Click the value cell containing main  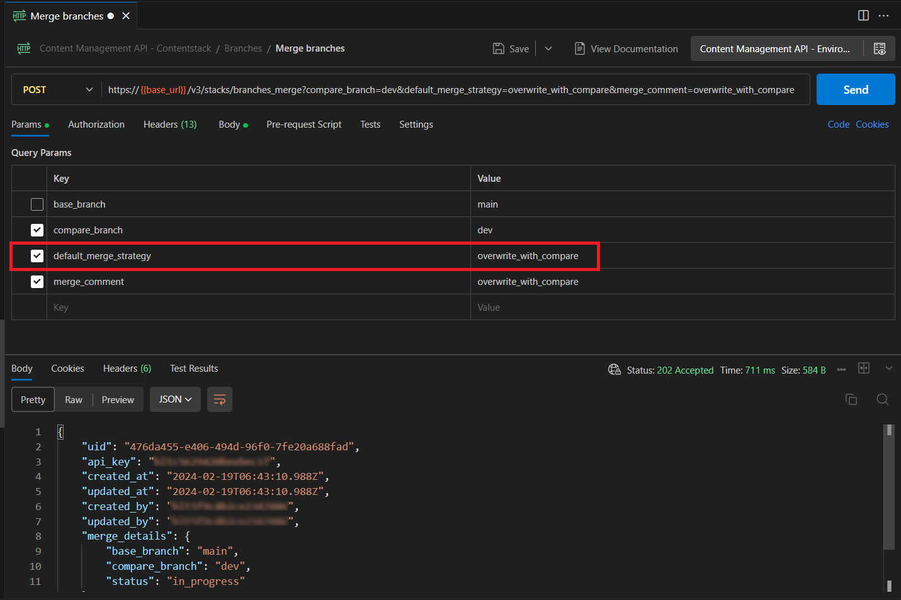click(x=683, y=204)
